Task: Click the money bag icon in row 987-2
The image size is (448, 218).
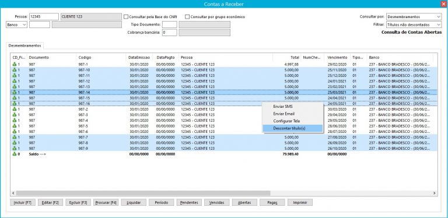Action: click(x=15, y=109)
